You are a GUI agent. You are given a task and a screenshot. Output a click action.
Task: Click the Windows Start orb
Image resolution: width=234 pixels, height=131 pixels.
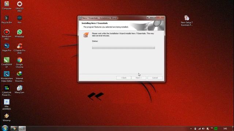tap(5, 128)
